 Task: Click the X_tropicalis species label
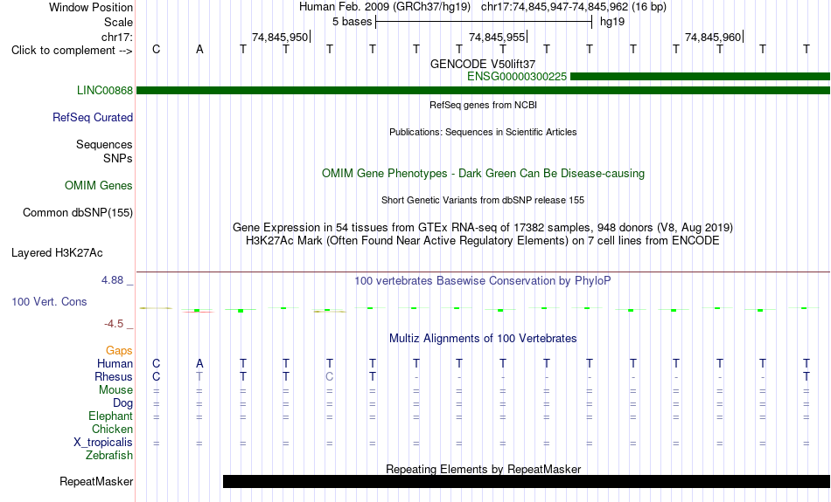click(x=103, y=443)
